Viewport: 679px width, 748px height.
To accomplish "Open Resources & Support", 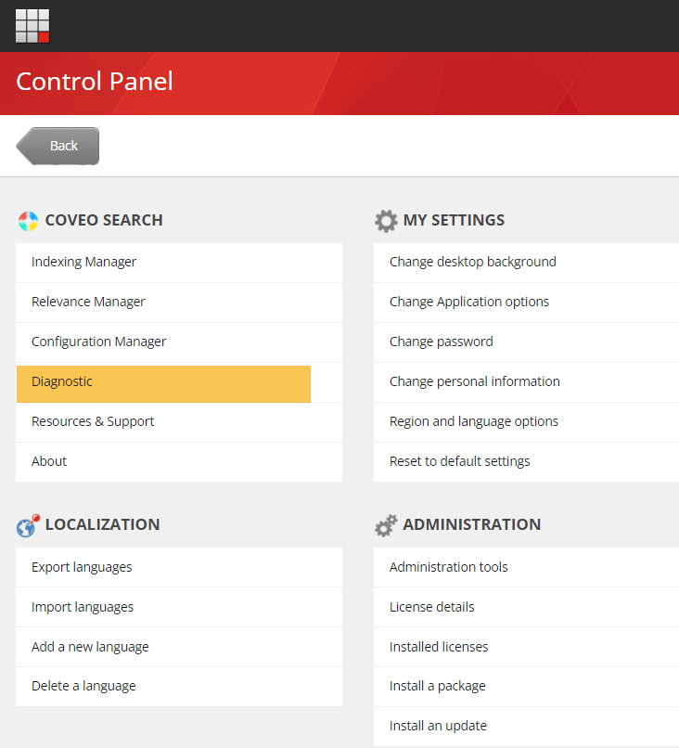I will (93, 421).
